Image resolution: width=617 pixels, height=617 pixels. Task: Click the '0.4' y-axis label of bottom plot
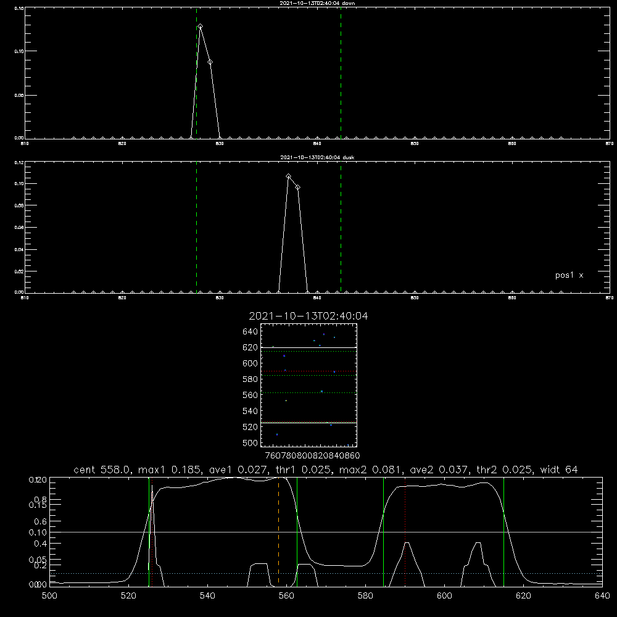(41, 544)
